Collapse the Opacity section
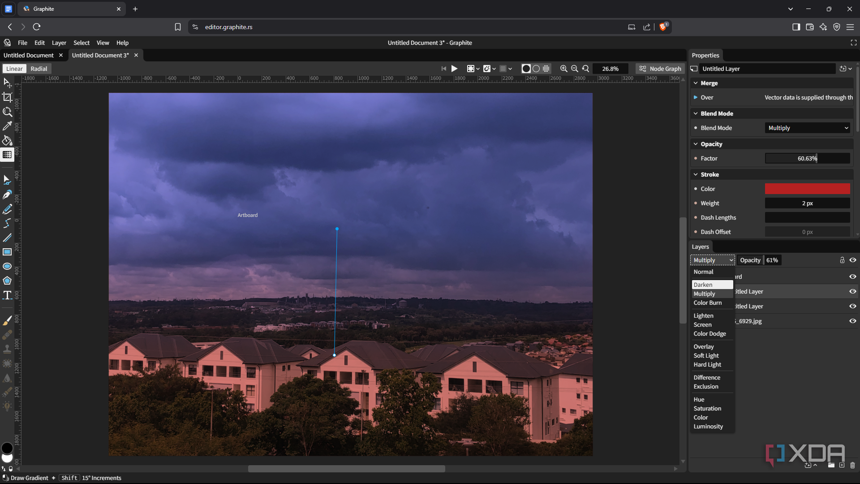860x484 pixels. [695, 144]
